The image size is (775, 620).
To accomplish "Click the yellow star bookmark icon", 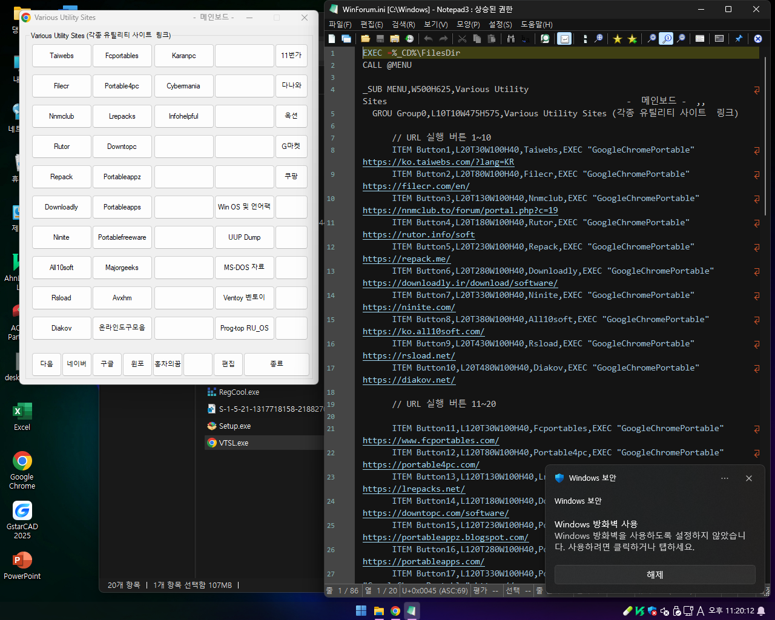I will click(x=617, y=39).
